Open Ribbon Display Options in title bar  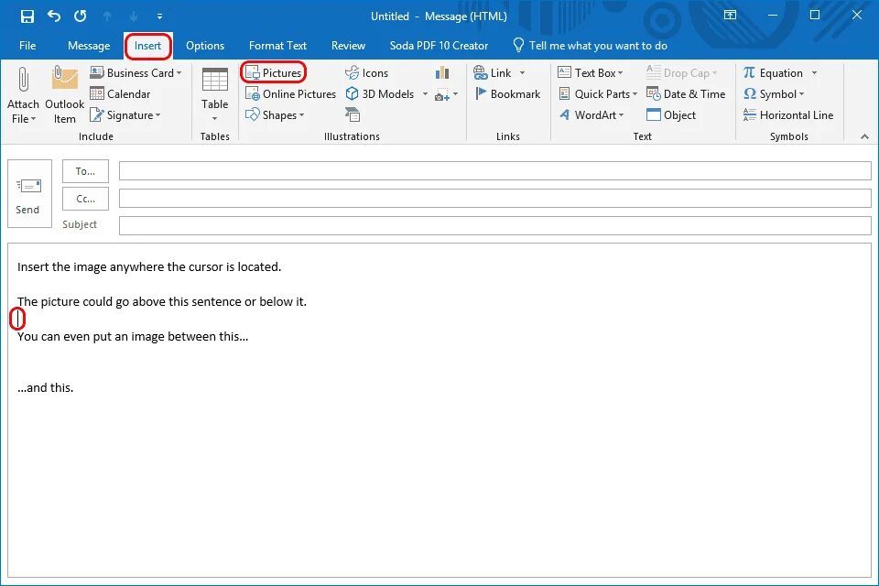[x=730, y=16]
